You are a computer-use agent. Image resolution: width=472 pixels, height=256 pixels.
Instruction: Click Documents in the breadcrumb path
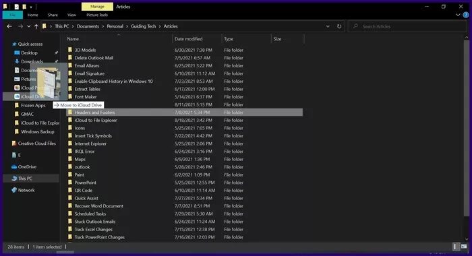click(88, 26)
